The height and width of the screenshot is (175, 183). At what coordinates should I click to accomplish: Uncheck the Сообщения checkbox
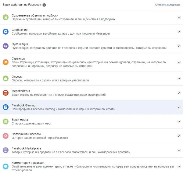179,32
